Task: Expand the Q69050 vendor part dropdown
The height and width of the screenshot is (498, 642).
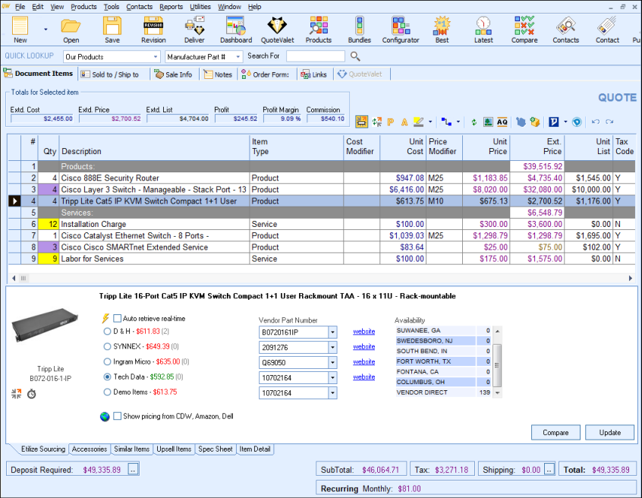Action: click(332, 362)
